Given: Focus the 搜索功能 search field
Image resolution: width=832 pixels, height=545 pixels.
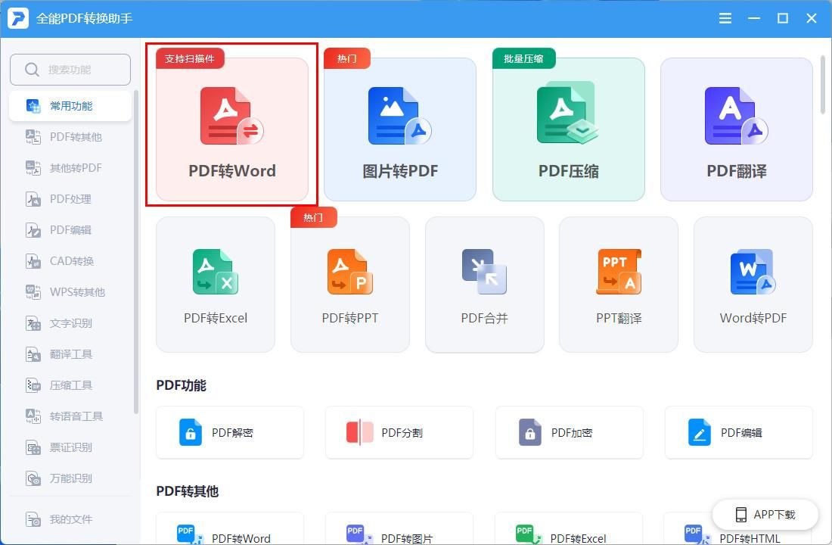Looking at the screenshot, I should coord(70,70).
